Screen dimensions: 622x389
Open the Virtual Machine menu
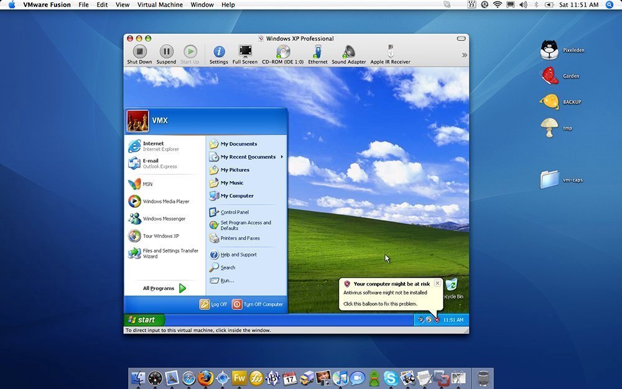coord(159,4)
